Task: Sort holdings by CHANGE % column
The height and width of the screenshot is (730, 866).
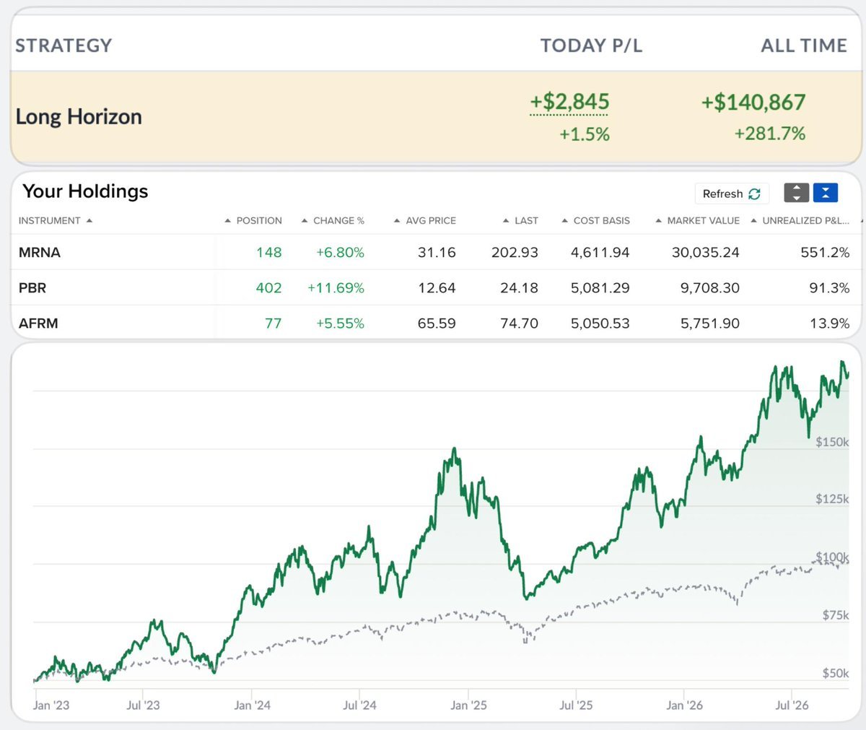Action: (333, 220)
